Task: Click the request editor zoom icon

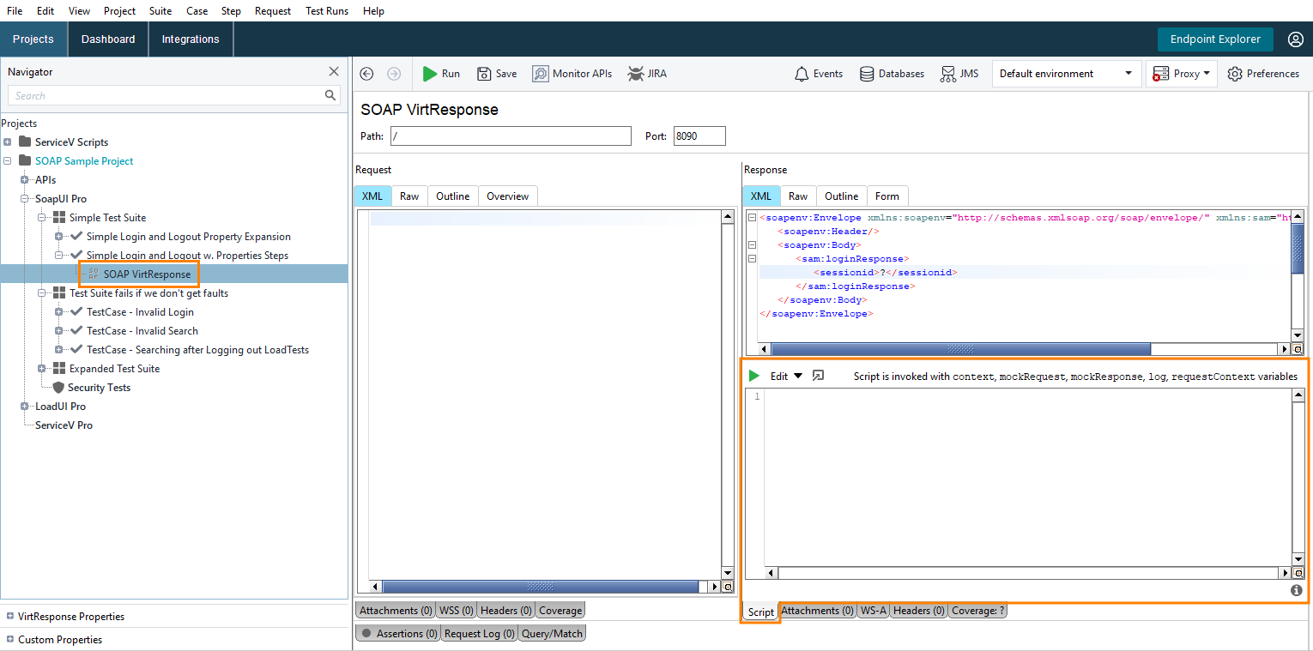Action: point(728,587)
